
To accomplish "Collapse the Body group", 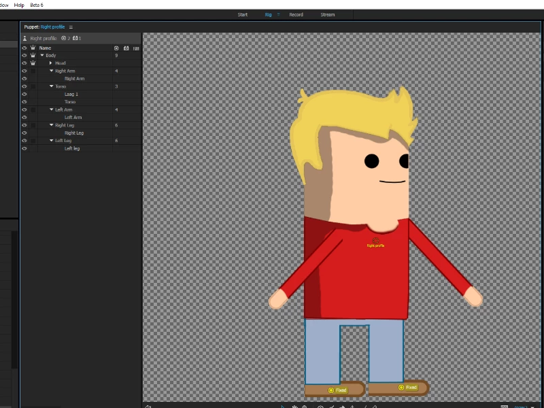I will (42, 56).
